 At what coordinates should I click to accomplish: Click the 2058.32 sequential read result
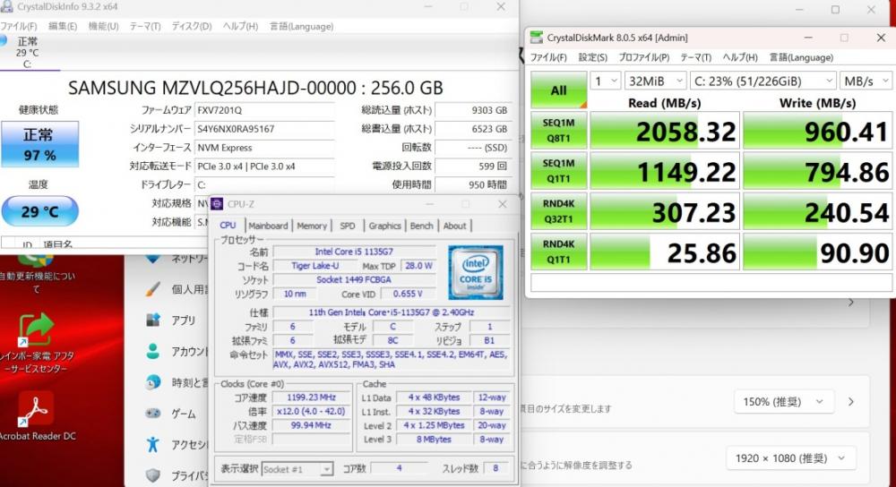(665, 131)
